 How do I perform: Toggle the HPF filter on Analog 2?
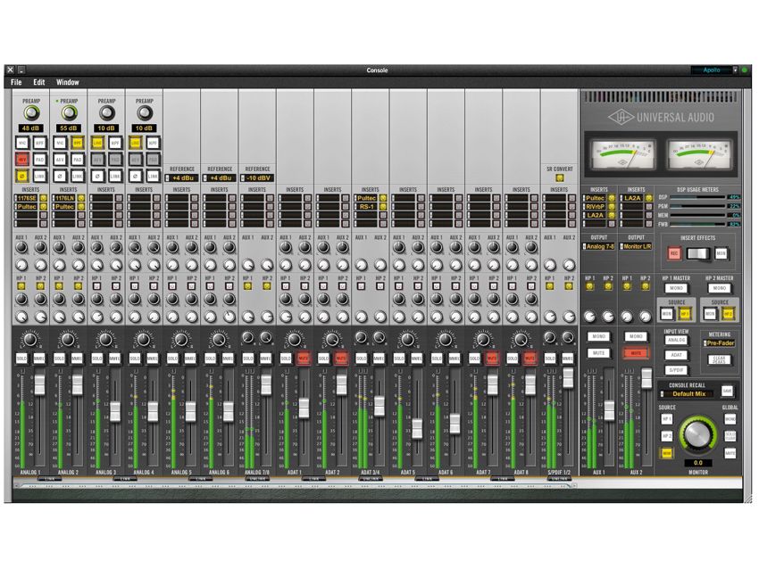click(77, 143)
